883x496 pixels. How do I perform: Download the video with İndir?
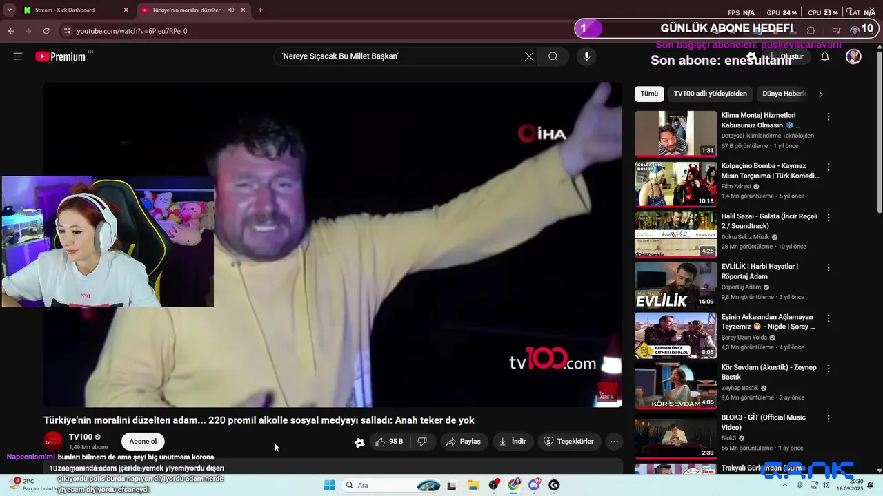[x=513, y=442]
